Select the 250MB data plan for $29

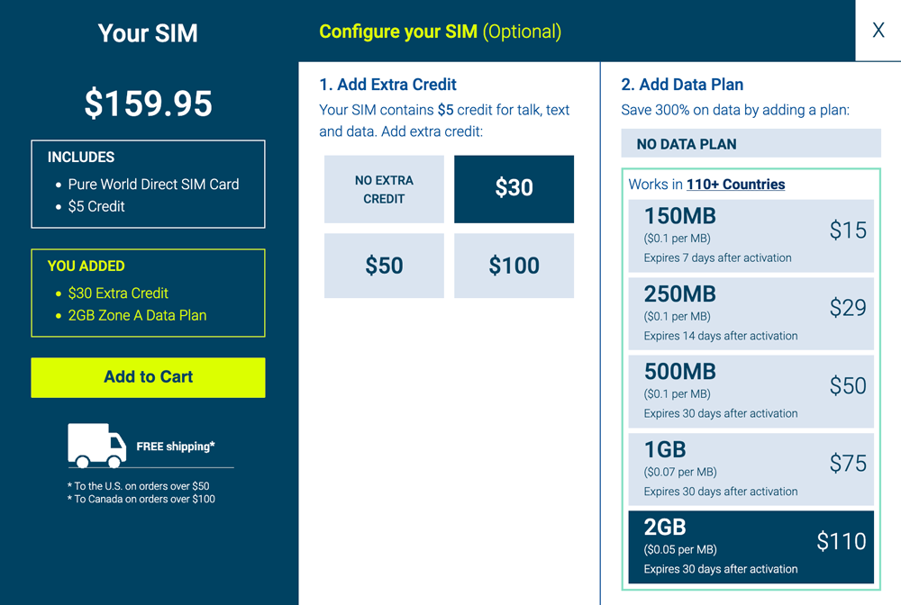pyautogui.click(x=751, y=312)
